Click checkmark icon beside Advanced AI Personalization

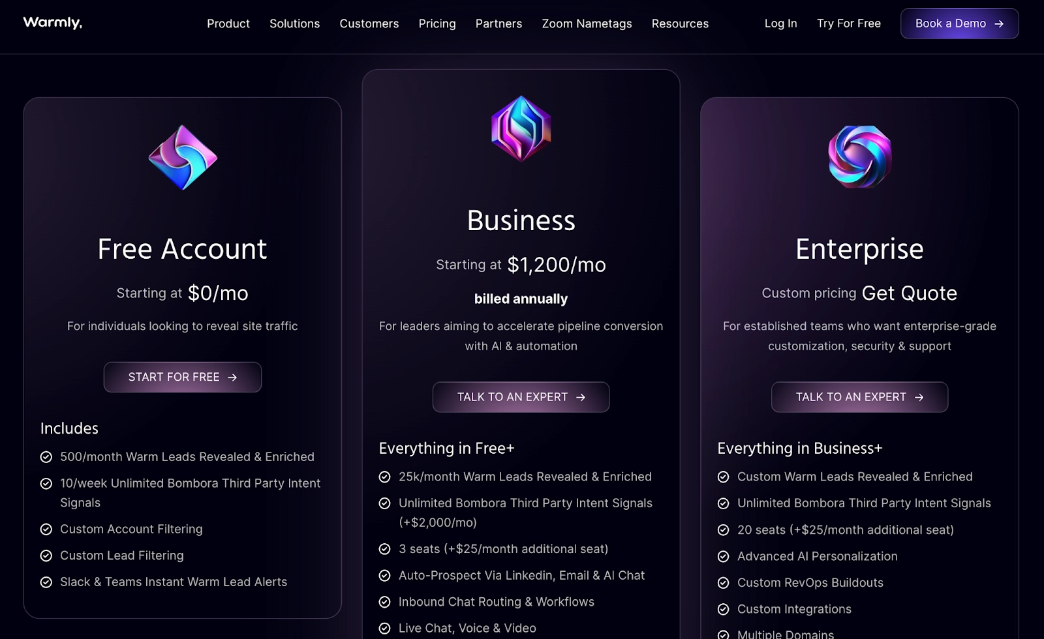[x=723, y=557]
